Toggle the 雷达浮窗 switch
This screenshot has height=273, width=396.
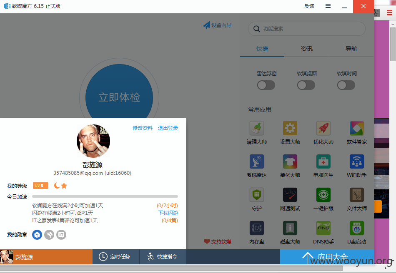coord(266,85)
